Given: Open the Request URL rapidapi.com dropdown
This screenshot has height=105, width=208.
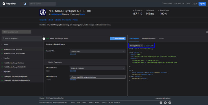Looking at the screenshot, I should coord(98,51).
